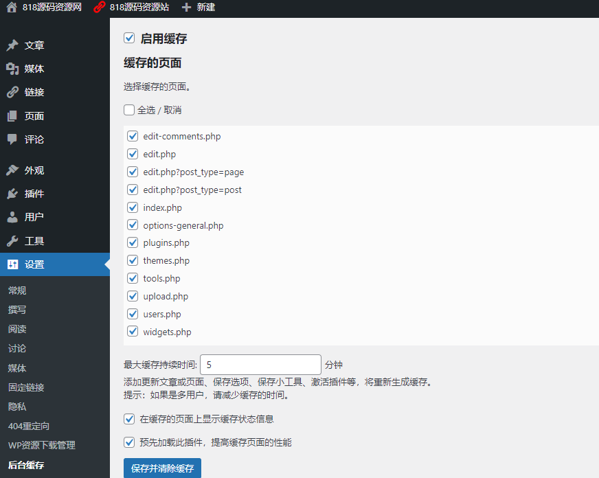The image size is (599, 478).
Task: Toggle 预先加载此插件 checkbox
Action: coord(129,442)
